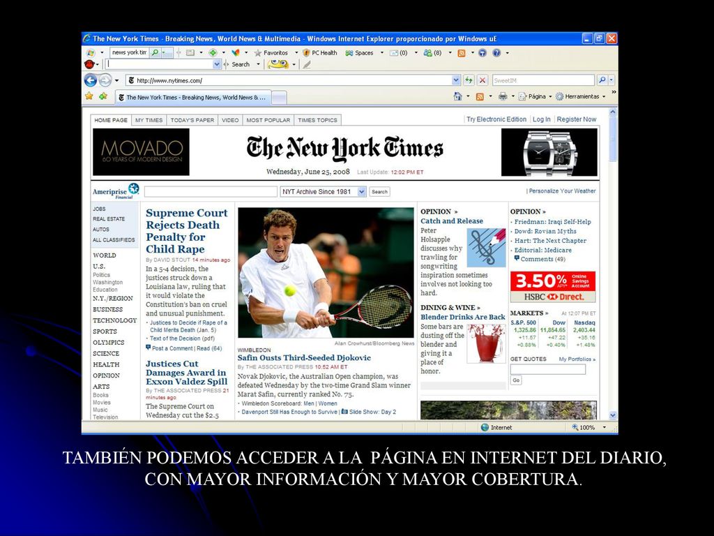This screenshot has width=714, height=536.
Task: Open the VIDEO tab
Action: (x=230, y=120)
